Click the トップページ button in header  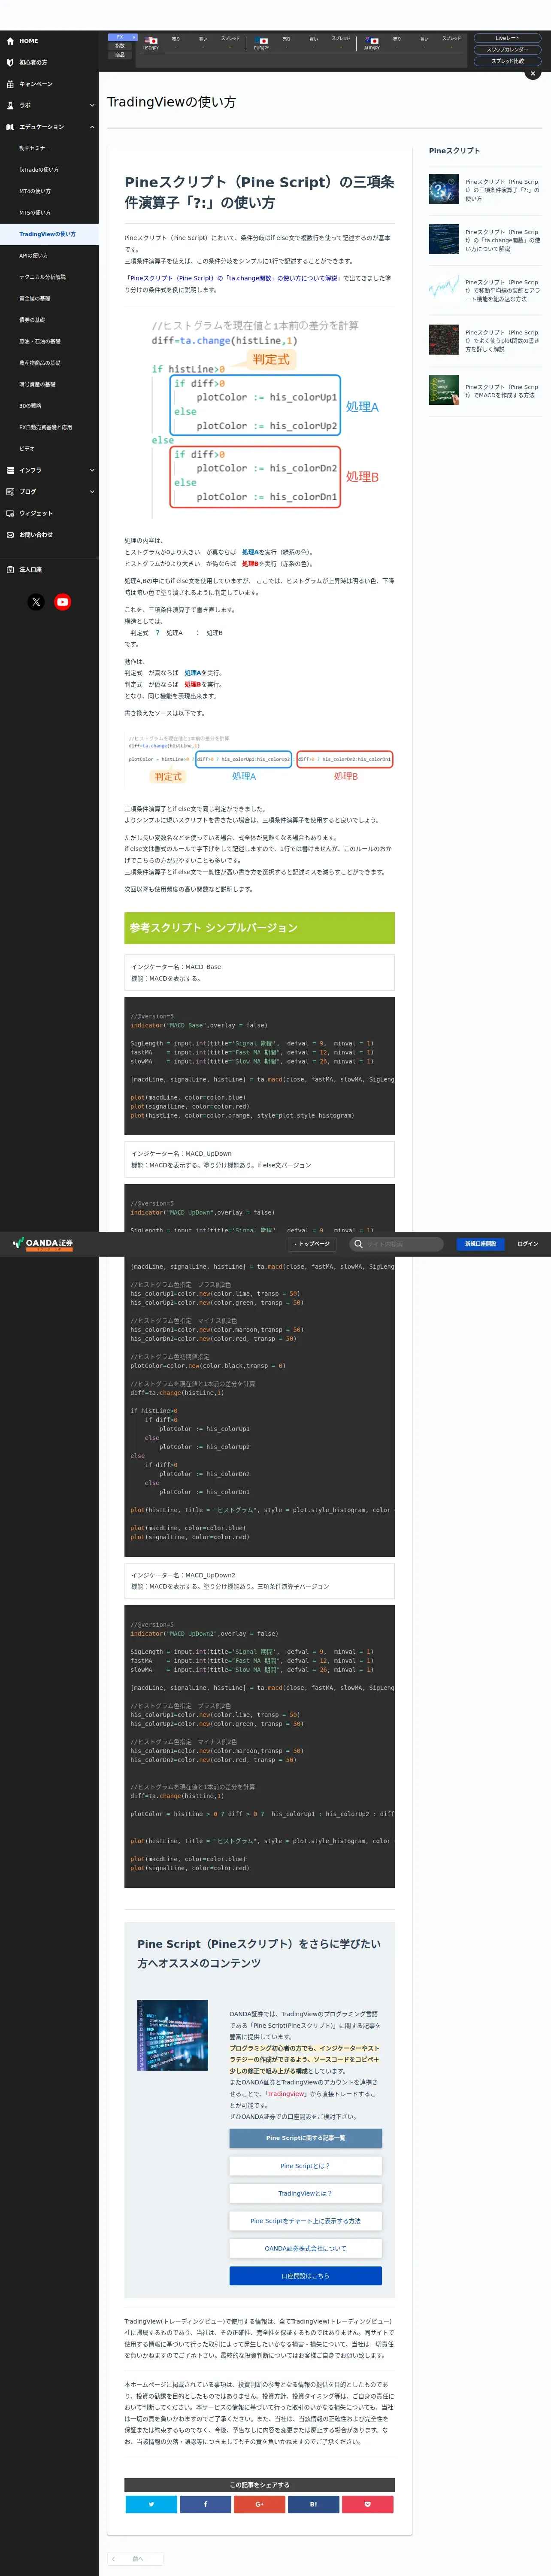[x=312, y=1244]
